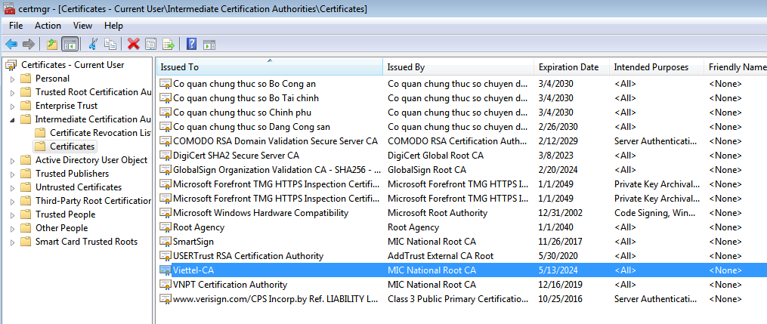Screen dimensions: 767x324
Task: Click the Cut scissors icon
Action: 92,45
